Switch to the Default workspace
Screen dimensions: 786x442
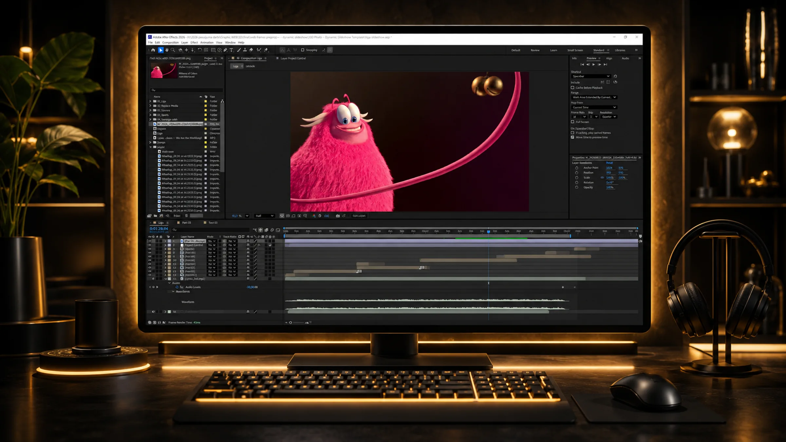coord(516,50)
